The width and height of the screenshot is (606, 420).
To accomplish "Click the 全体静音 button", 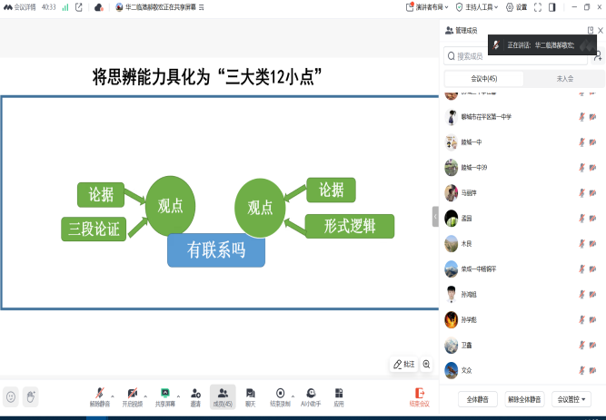I will pos(477,399).
